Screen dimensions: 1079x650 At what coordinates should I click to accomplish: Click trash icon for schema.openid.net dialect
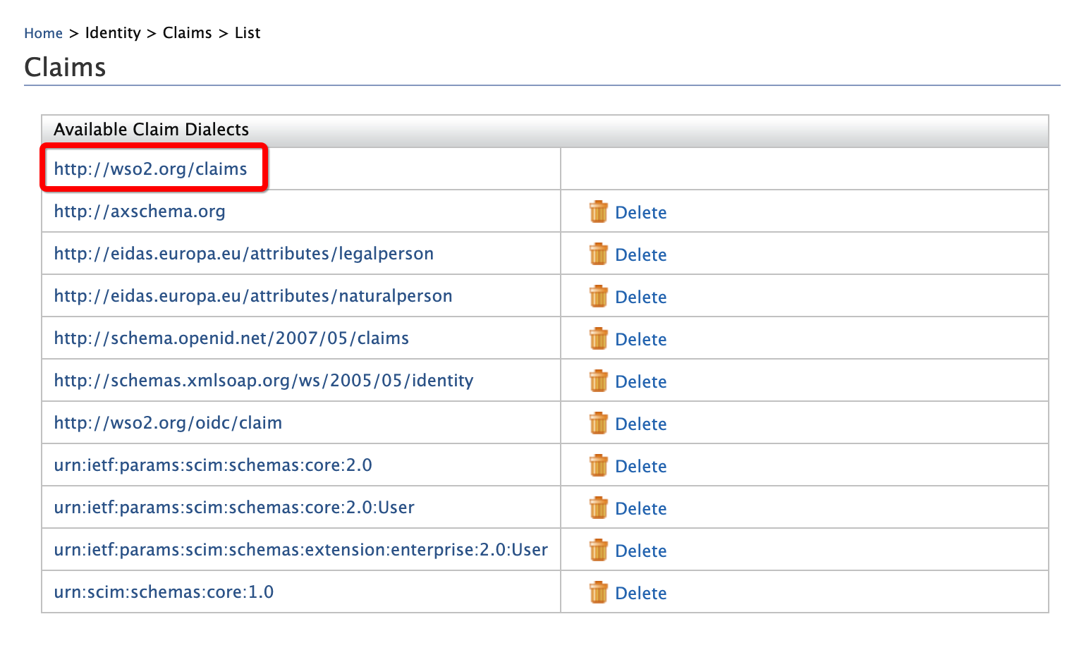pyautogui.click(x=598, y=338)
